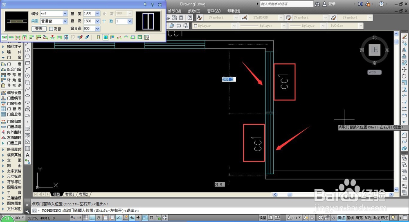Screen dimensions: 409x222
Task: Select insert-door icon in dialog toolbar
Action: point(99,37)
